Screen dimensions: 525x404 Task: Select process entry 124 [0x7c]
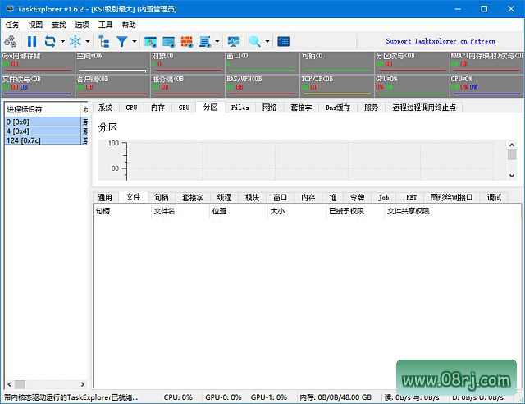pyautogui.click(x=41, y=140)
